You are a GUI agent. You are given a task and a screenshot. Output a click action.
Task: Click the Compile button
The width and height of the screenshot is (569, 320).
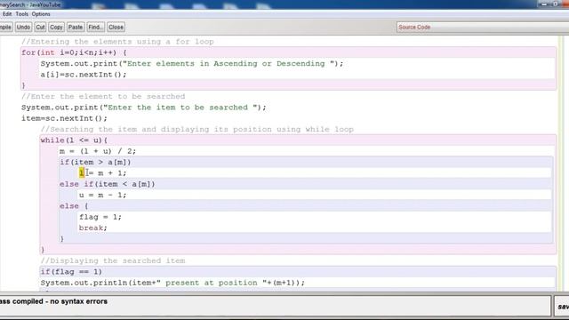pyautogui.click(x=6, y=28)
